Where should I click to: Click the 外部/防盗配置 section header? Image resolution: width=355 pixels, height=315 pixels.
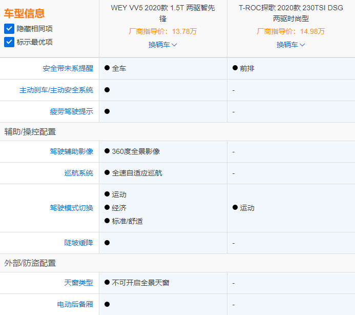click(30, 263)
